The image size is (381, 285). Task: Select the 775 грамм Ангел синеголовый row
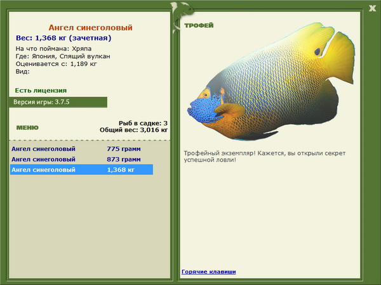pos(82,149)
